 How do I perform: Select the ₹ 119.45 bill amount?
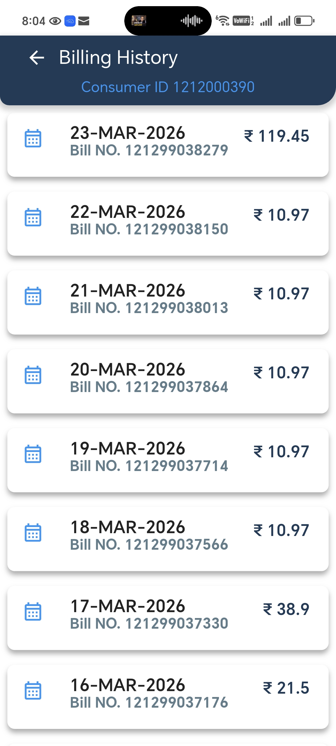point(277,136)
